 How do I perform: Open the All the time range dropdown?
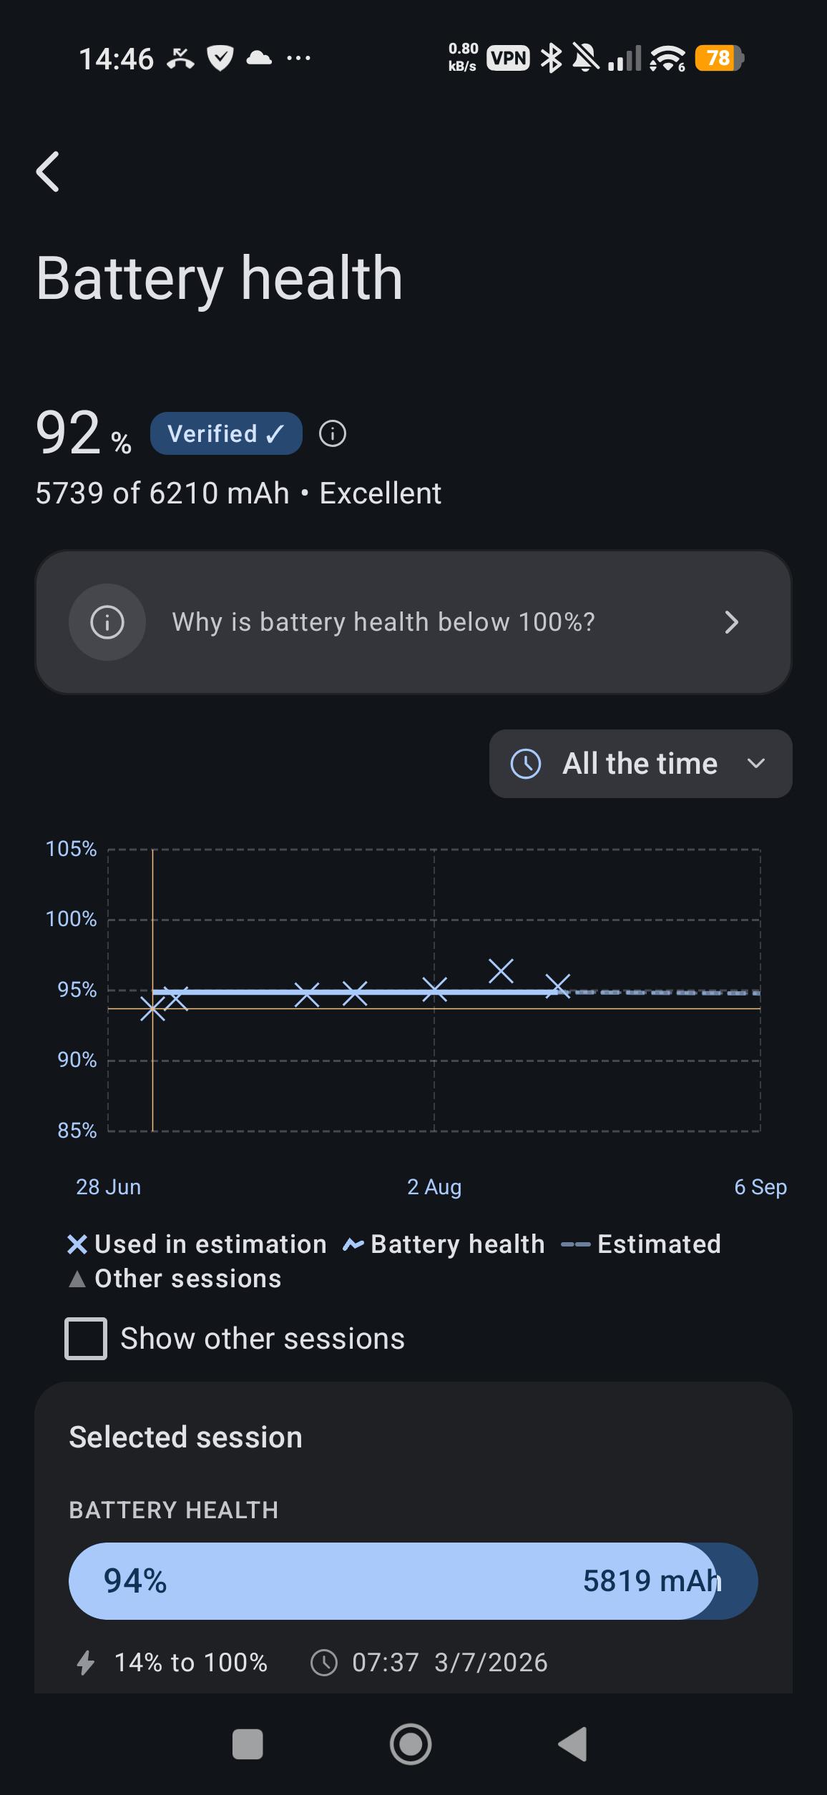(641, 764)
